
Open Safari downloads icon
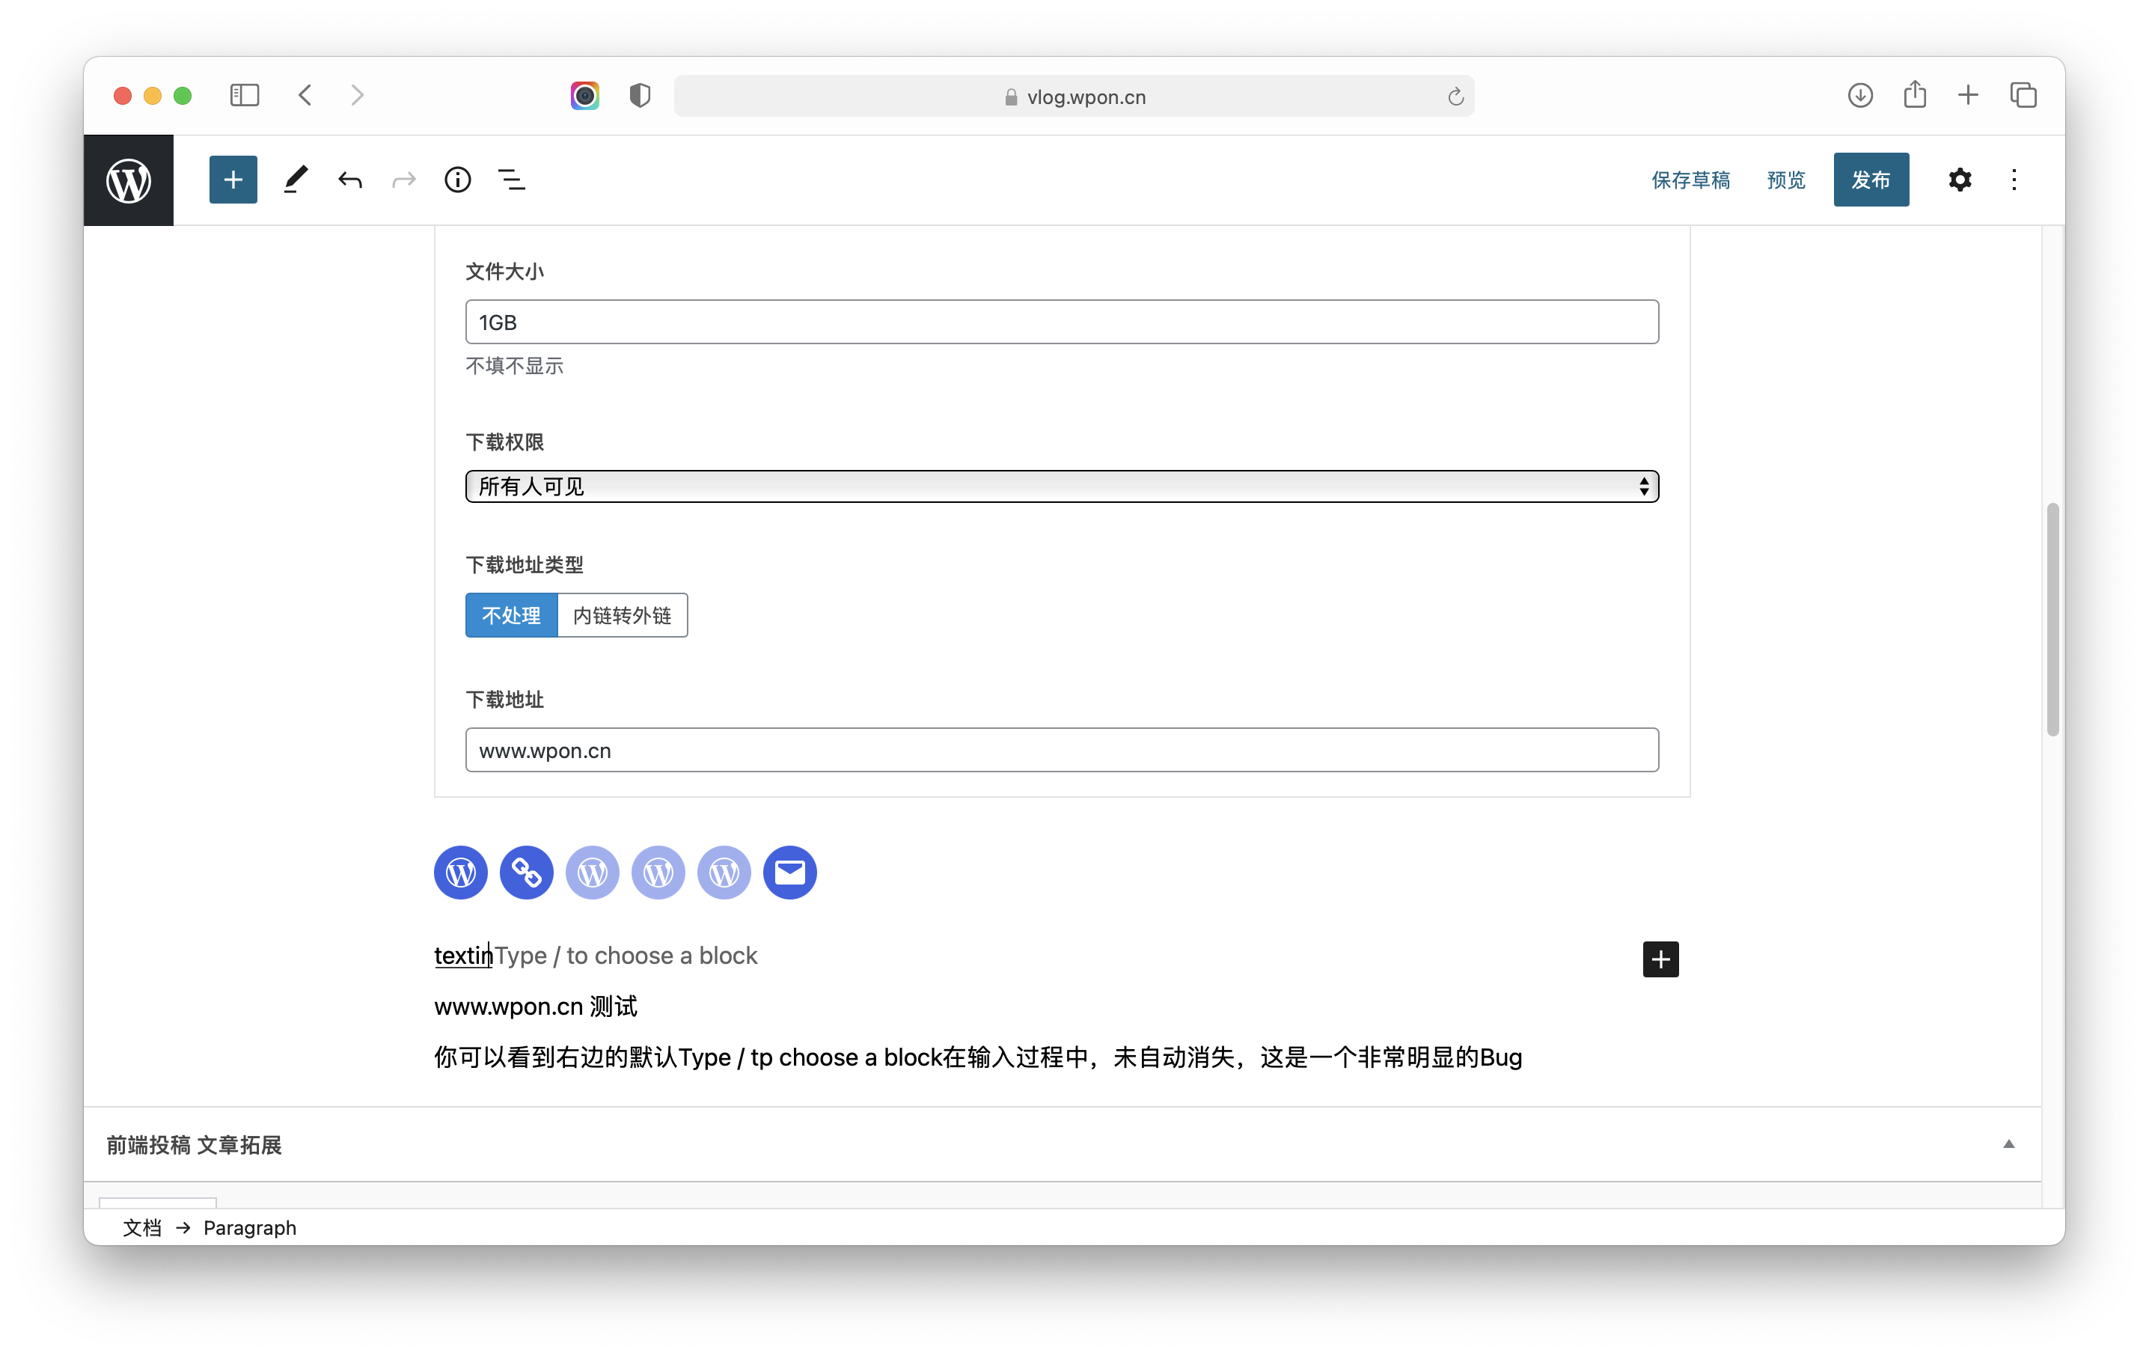1860,94
